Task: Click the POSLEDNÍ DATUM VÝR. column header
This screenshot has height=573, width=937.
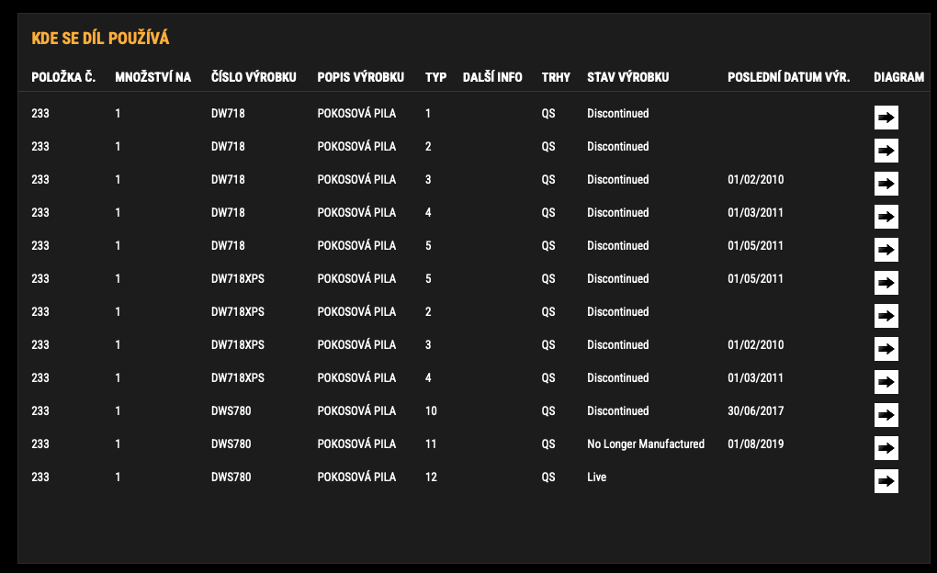Action: tap(788, 77)
